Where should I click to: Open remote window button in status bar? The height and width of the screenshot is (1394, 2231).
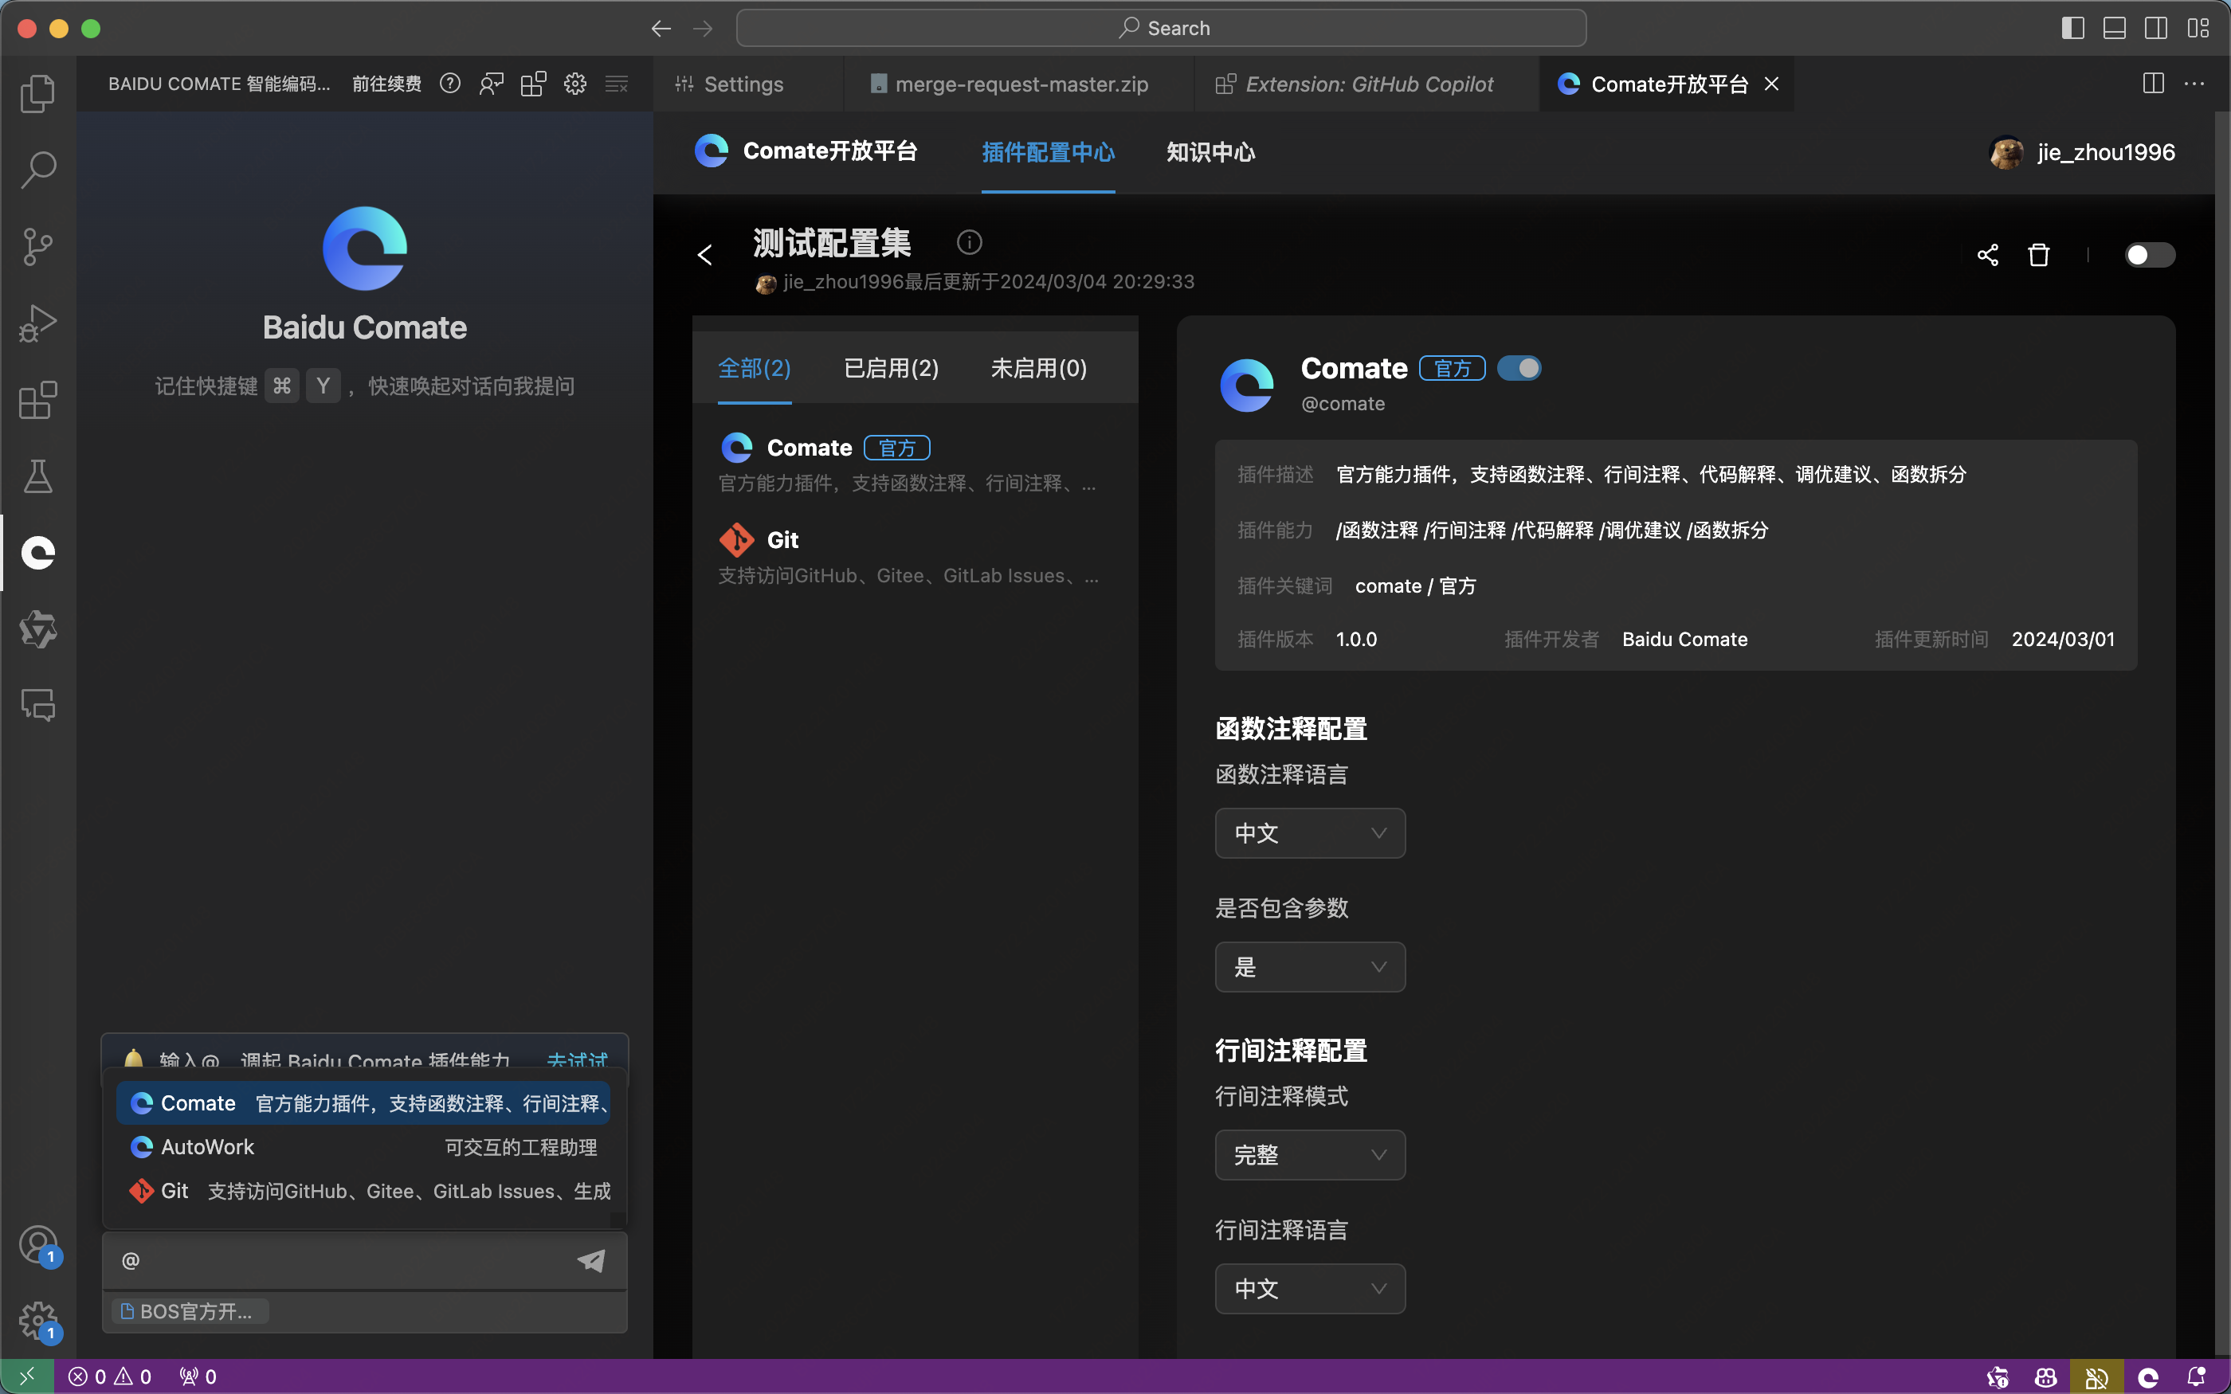[27, 1376]
